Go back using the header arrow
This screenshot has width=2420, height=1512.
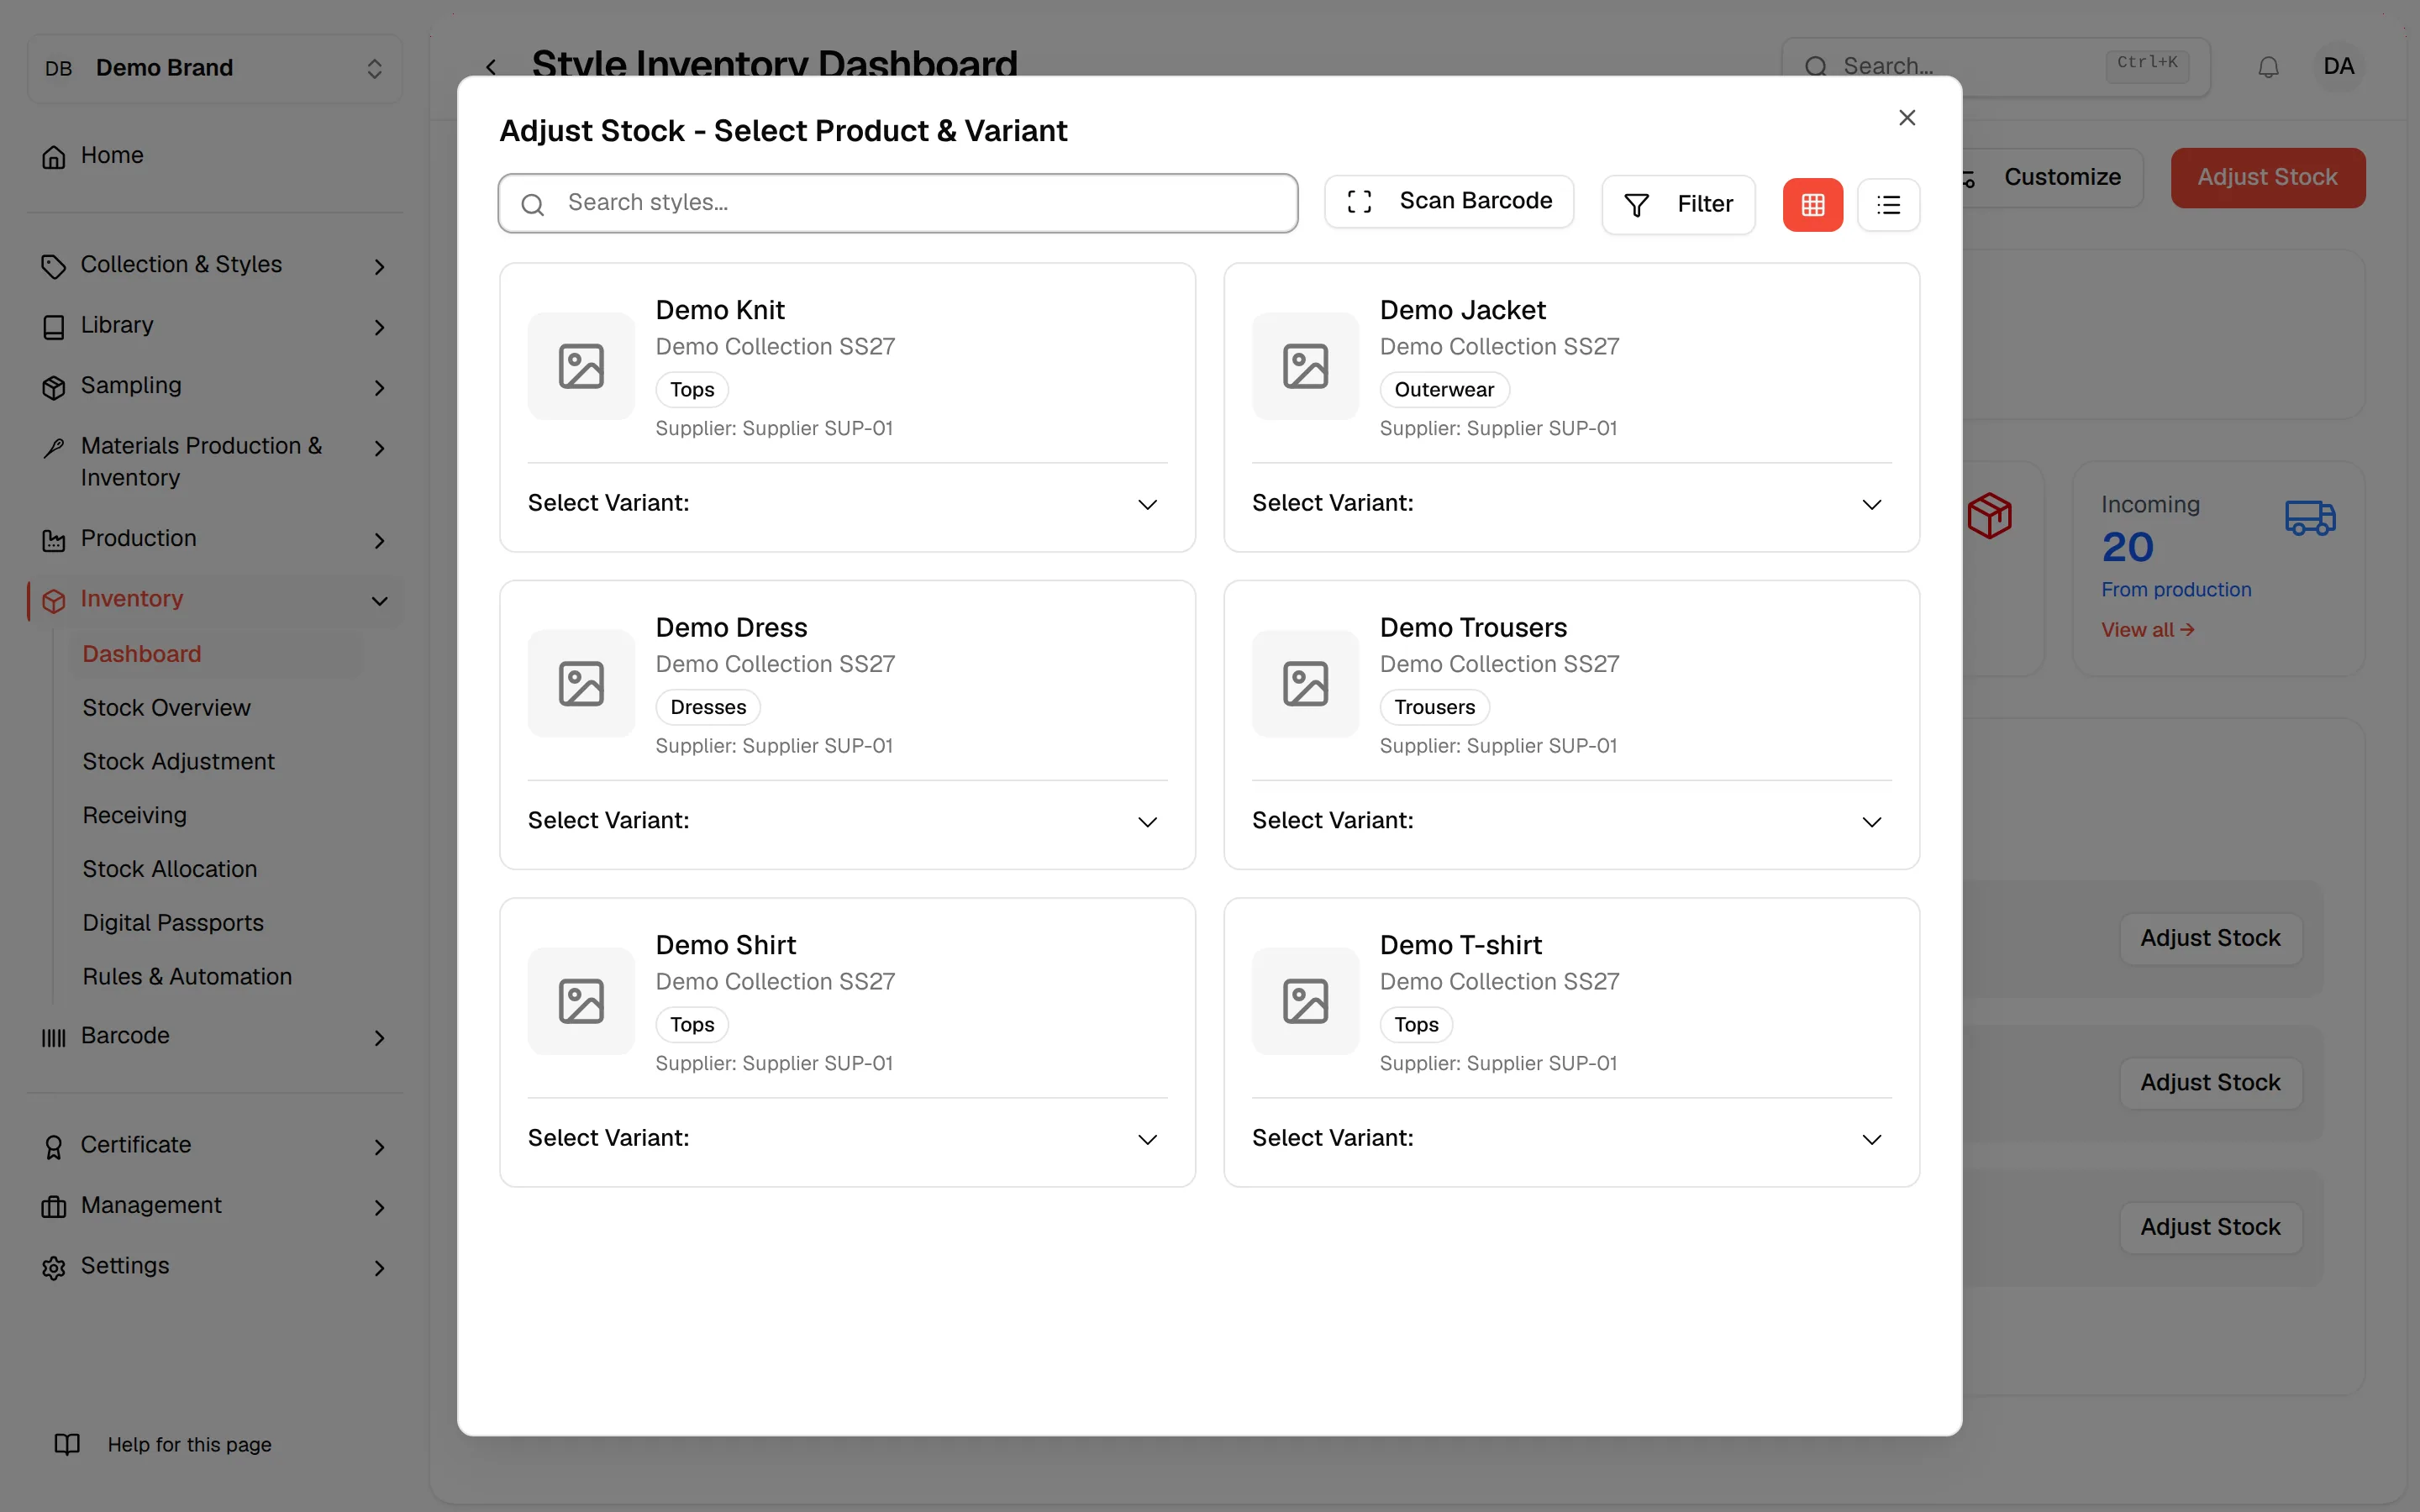[x=491, y=67]
